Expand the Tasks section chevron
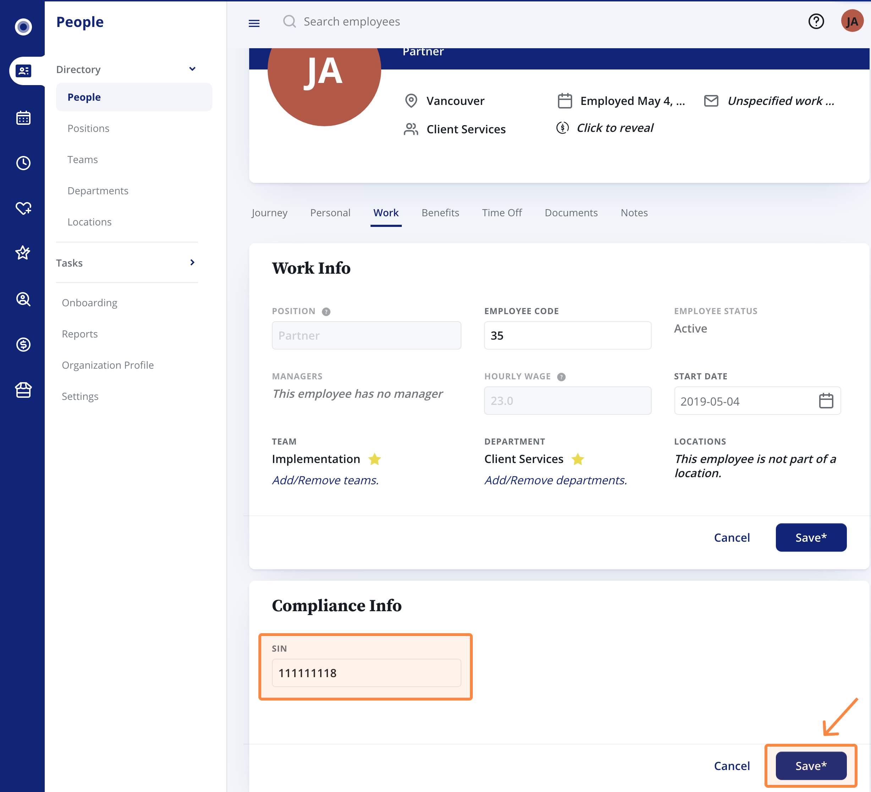Screen dimensions: 871x792 (x=193, y=262)
